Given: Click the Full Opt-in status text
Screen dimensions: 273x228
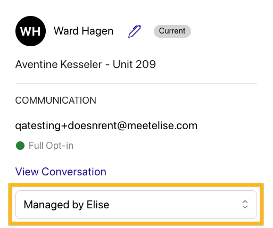Looking at the screenshot, I should click(x=51, y=146).
